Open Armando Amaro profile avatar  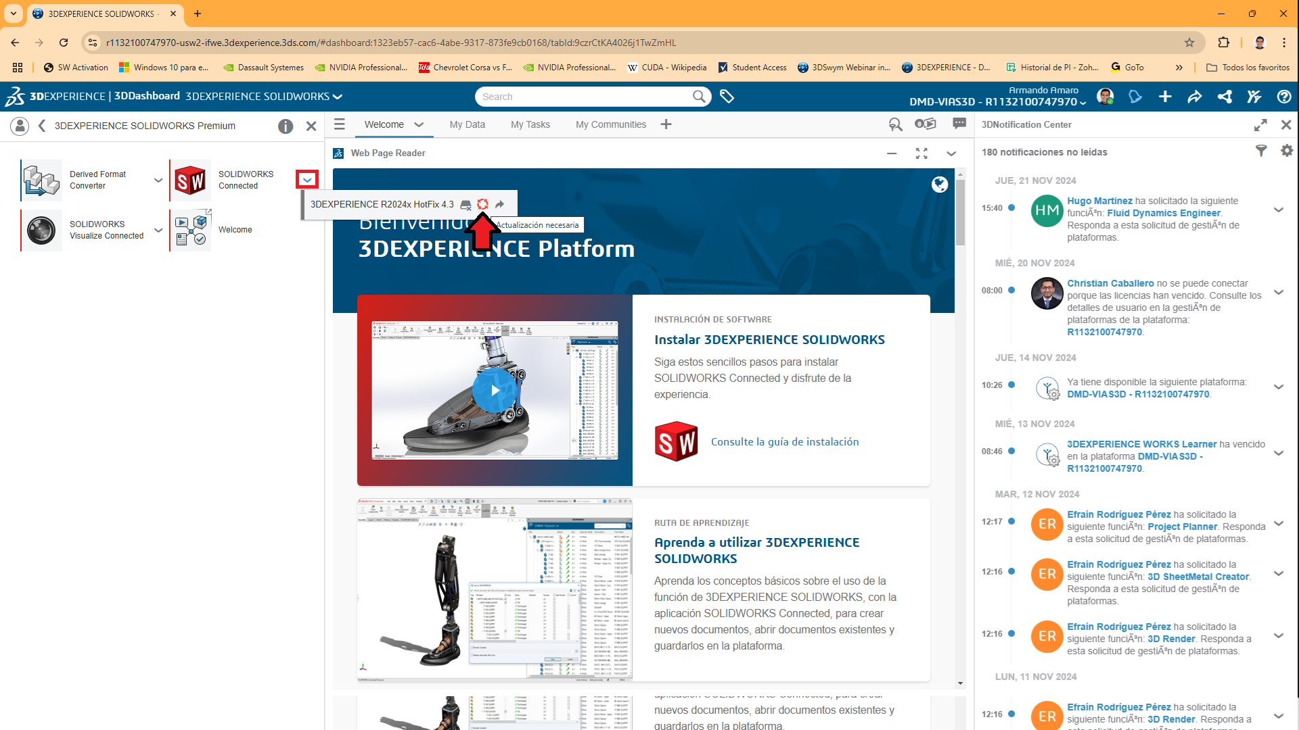tap(1106, 97)
